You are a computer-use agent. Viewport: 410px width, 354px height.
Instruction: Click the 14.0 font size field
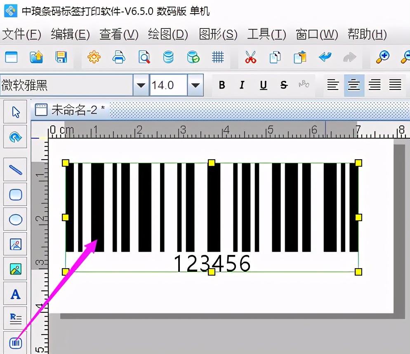pyautogui.click(x=168, y=85)
